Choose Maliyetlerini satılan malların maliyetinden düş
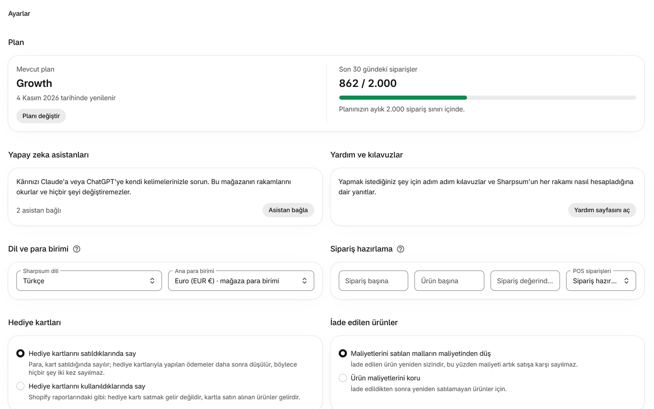This screenshot has height=409, width=654. pyautogui.click(x=343, y=353)
